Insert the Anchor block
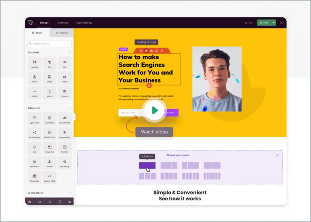 [50, 163]
